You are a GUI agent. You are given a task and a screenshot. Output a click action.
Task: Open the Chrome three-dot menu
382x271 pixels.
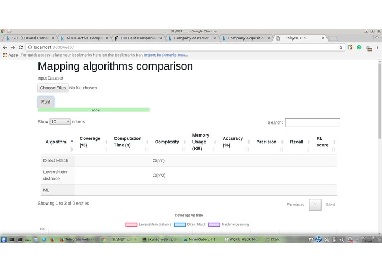click(x=377, y=47)
